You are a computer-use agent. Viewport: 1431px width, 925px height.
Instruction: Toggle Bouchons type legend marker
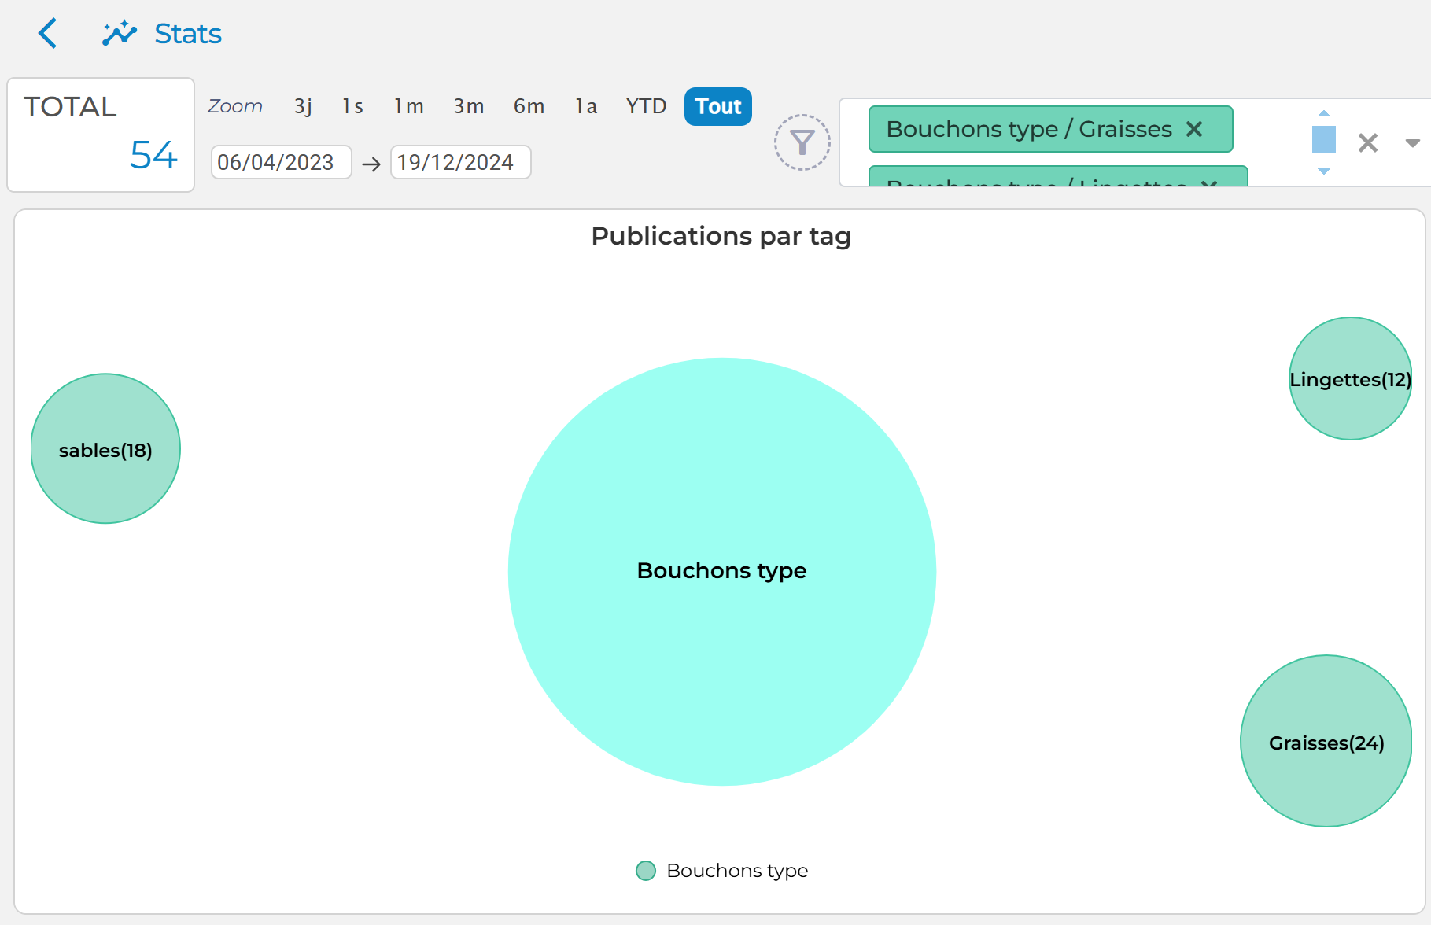coord(646,871)
